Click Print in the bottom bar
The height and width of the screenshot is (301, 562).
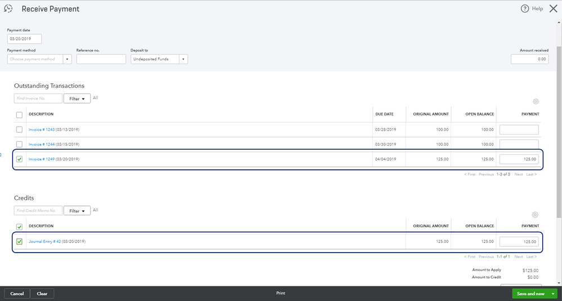[281, 293]
